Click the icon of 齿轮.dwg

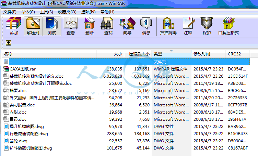[6, 141]
